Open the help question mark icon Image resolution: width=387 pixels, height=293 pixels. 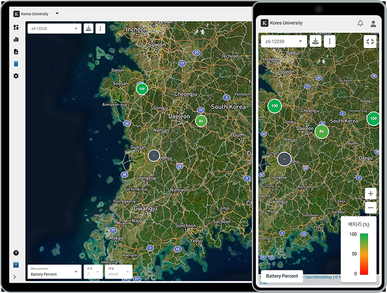point(16,253)
